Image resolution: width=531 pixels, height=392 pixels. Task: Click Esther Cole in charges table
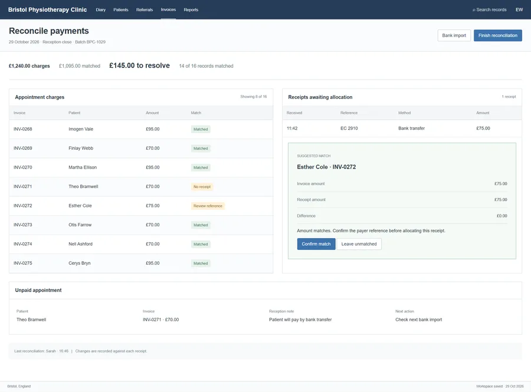(x=80, y=206)
